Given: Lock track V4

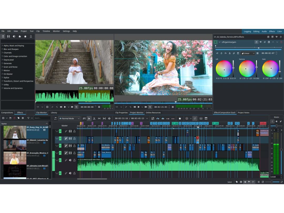Looking at the screenshot, I should (74, 131).
